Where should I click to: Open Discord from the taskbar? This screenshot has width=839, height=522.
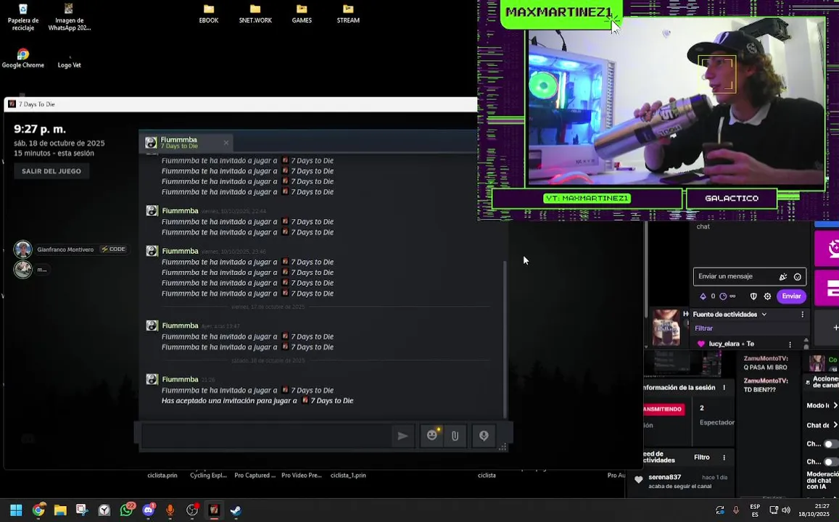pos(148,510)
